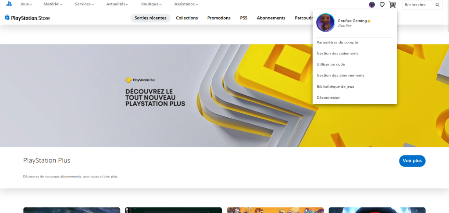Expand the Jeux dropdown menu

tap(26, 4)
